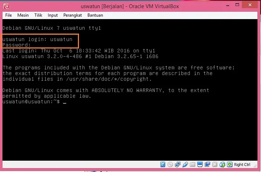Viewport: 261px width, 172px height.
Task: Click the 'Last login: Thu Oct 6' line
Action: (x=79, y=51)
